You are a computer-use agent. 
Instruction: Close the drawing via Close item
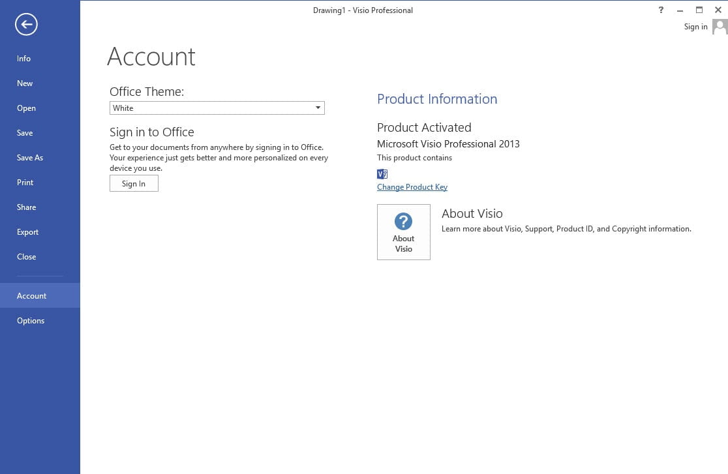(26, 257)
